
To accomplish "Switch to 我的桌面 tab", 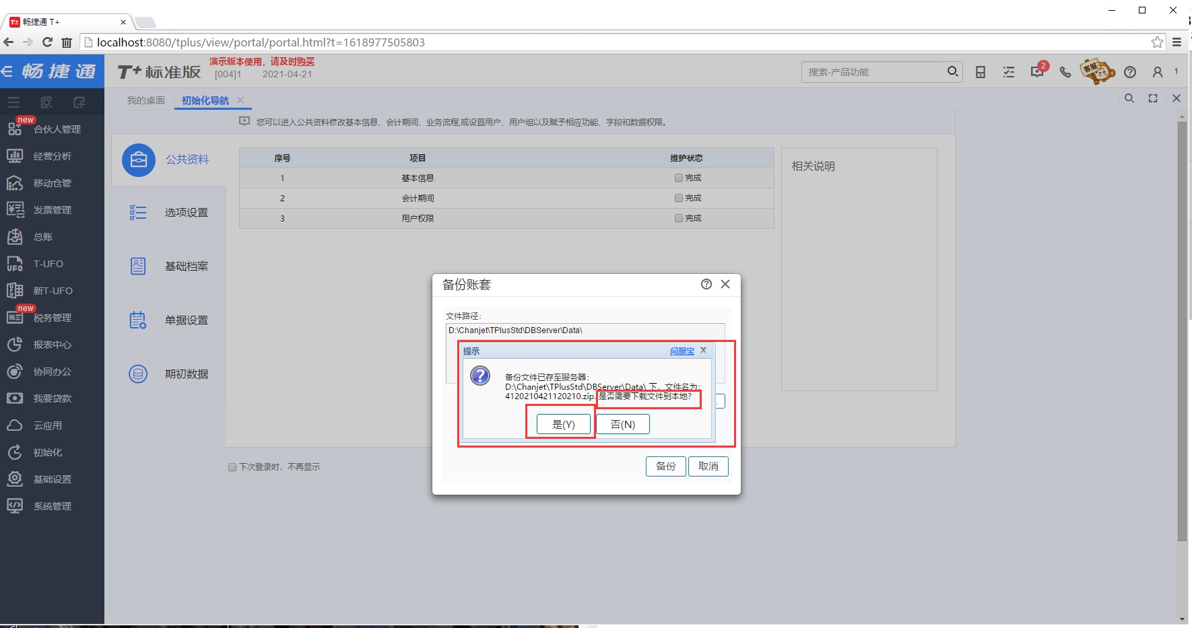I will pos(146,100).
